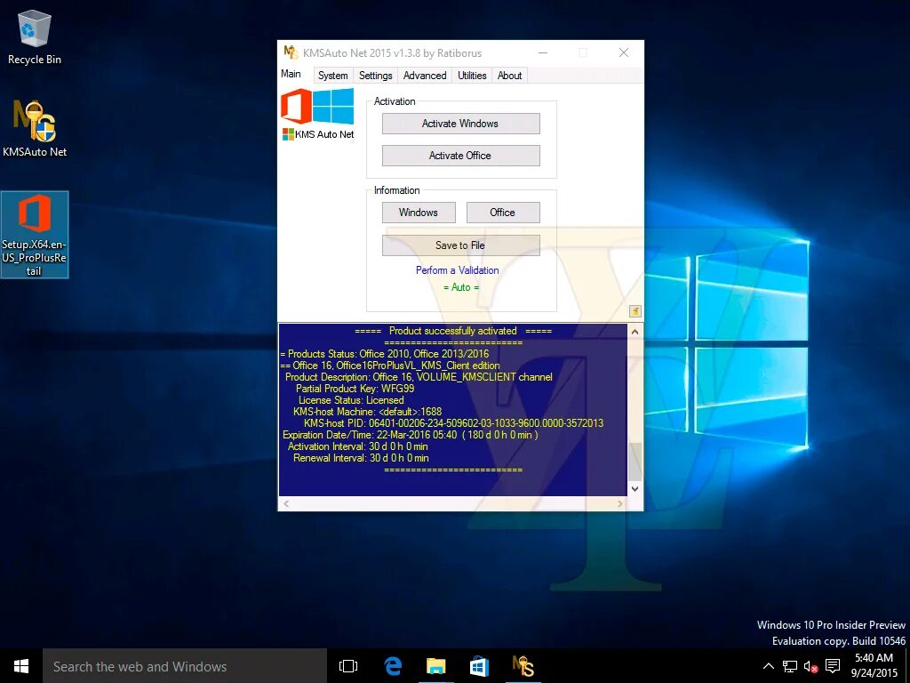Click the = Auto = mode label

pos(461,287)
